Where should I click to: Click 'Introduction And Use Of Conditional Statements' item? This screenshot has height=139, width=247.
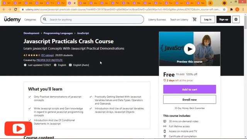click(x=54, y=122)
